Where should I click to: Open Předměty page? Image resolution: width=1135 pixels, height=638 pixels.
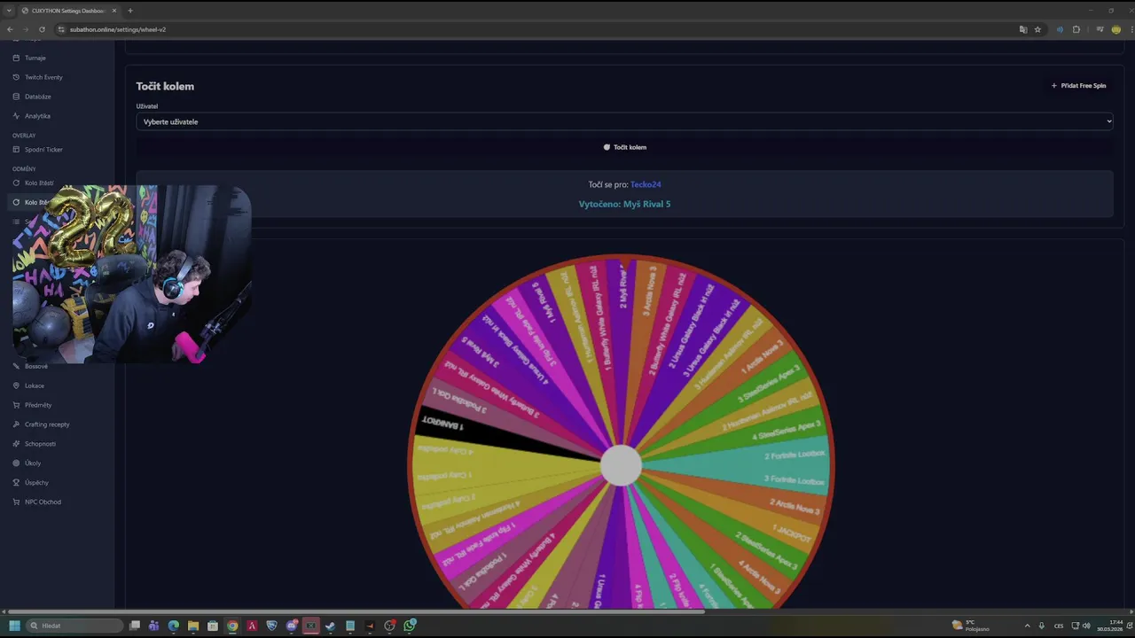point(38,405)
